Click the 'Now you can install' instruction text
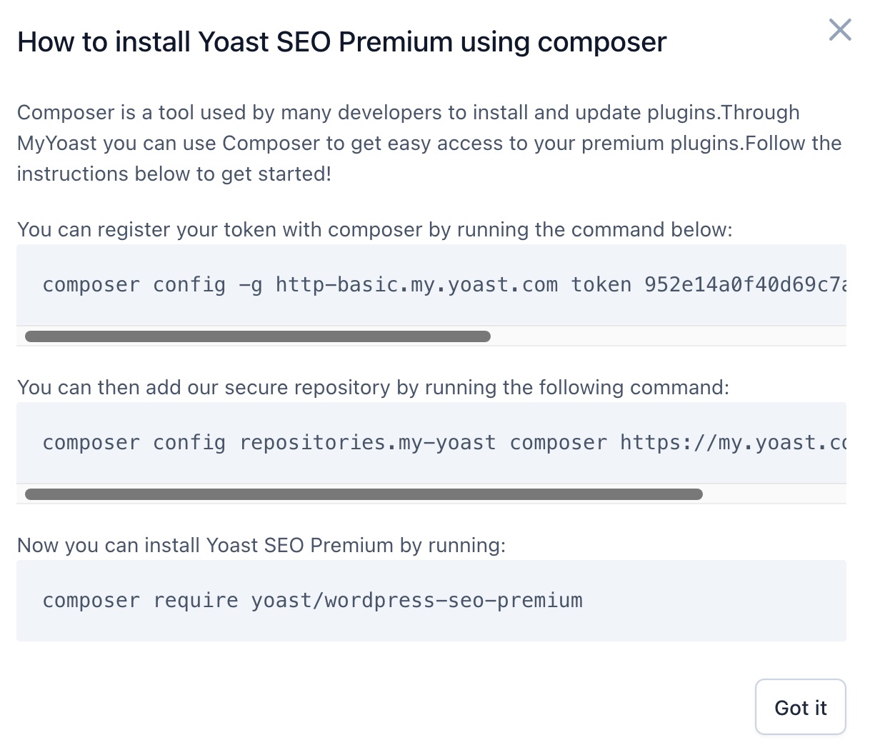The image size is (870, 750). pyautogui.click(x=261, y=545)
